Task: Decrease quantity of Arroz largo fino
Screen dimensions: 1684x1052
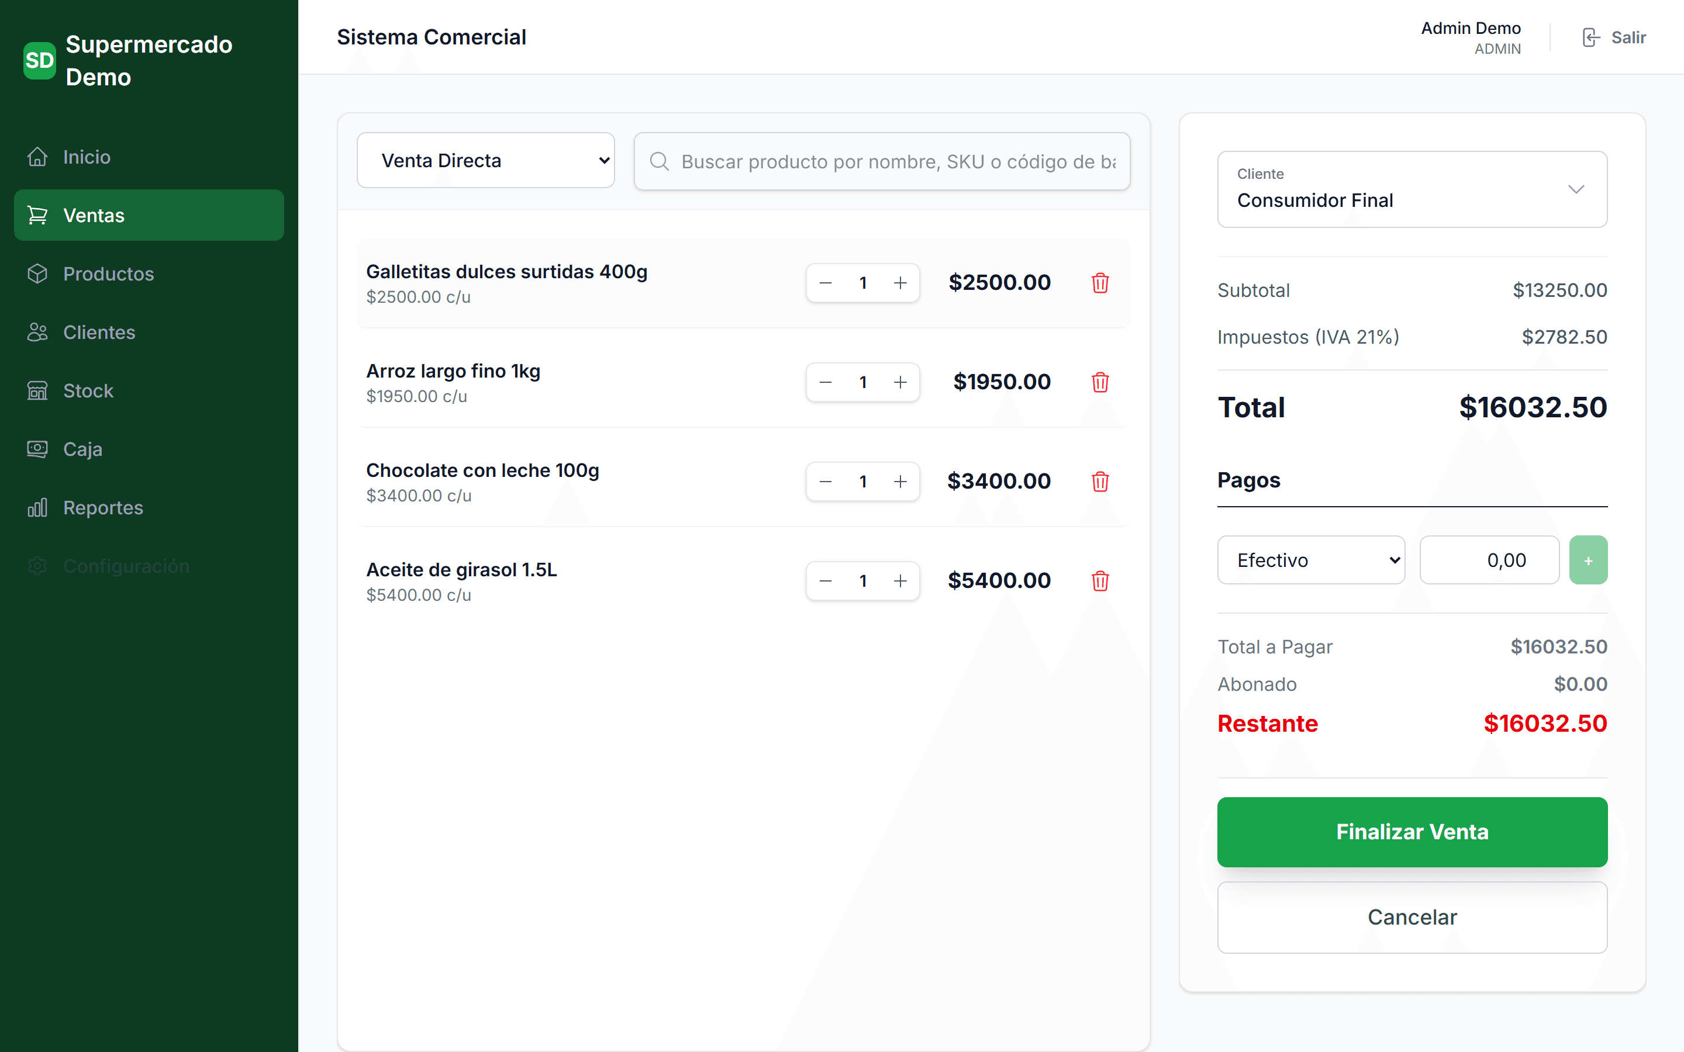Action: pyautogui.click(x=826, y=383)
